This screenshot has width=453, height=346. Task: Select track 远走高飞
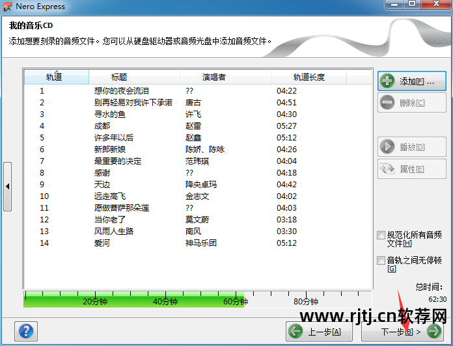(110, 196)
